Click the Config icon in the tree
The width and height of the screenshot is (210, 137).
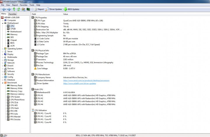click(x=5, y=77)
